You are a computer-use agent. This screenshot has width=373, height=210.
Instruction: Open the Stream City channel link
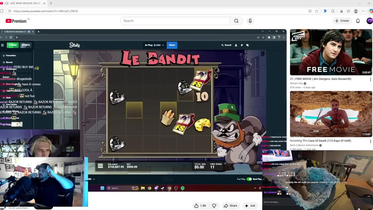click(x=296, y=83)
